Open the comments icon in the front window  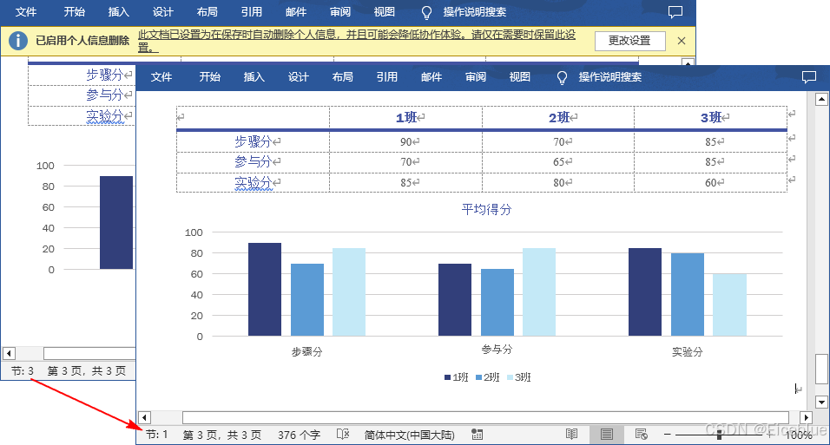click(809, 77)
